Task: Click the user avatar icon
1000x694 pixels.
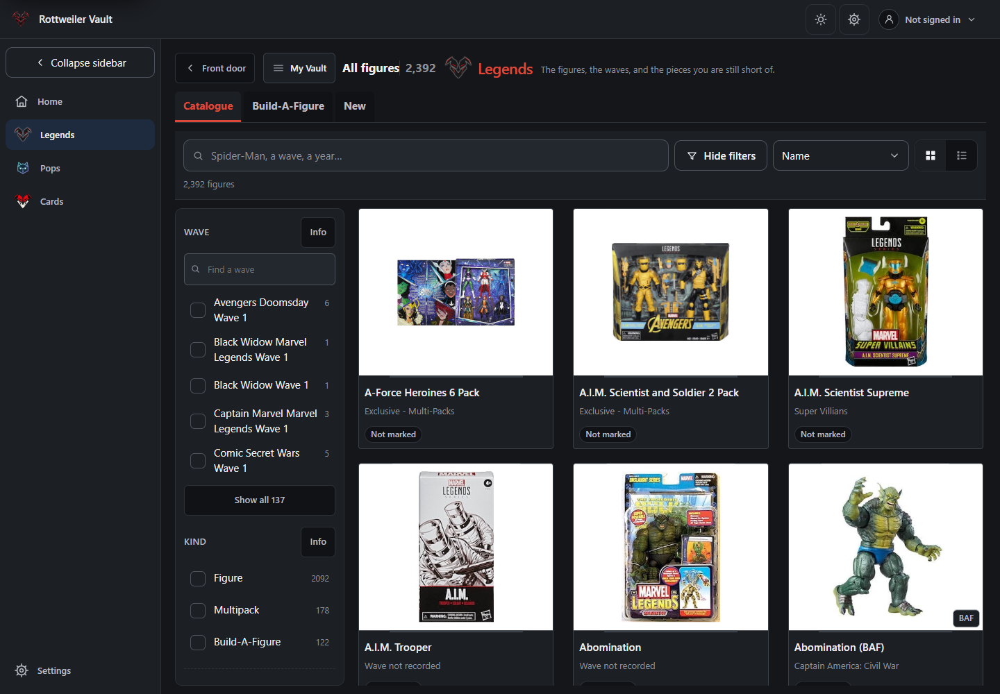Action: click(x=889, y=19)
